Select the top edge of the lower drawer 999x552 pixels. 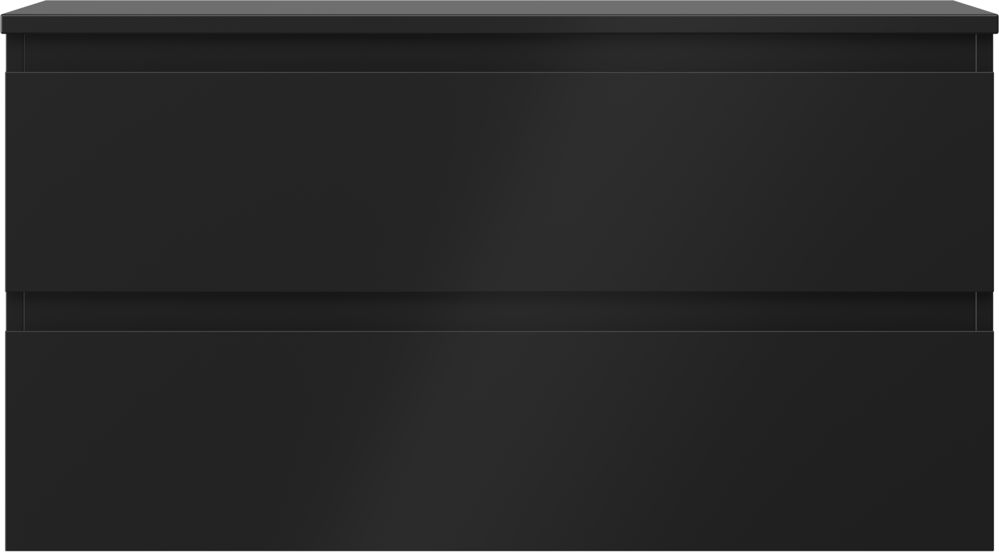pyautogui.click(x=500, y=331)
